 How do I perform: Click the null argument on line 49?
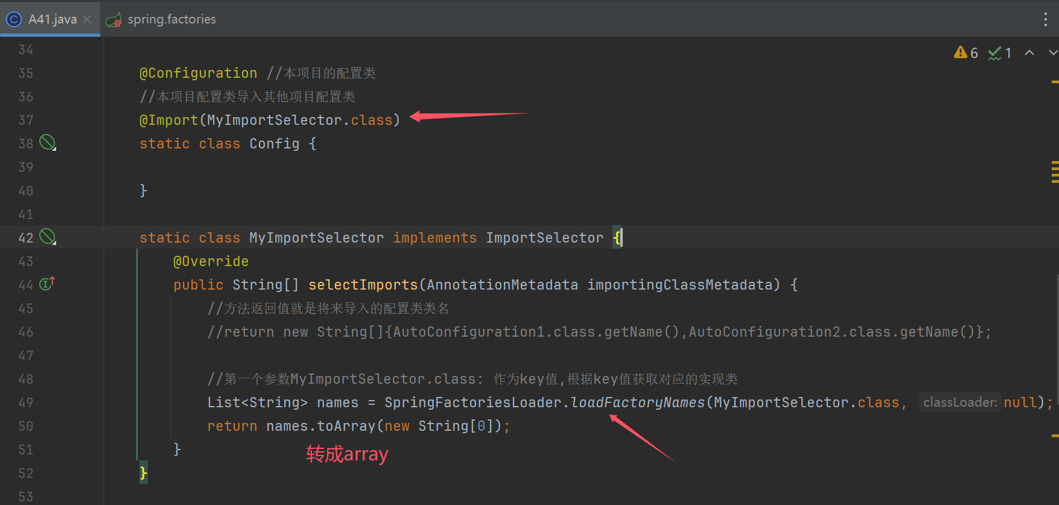[x=1020, y=402]
